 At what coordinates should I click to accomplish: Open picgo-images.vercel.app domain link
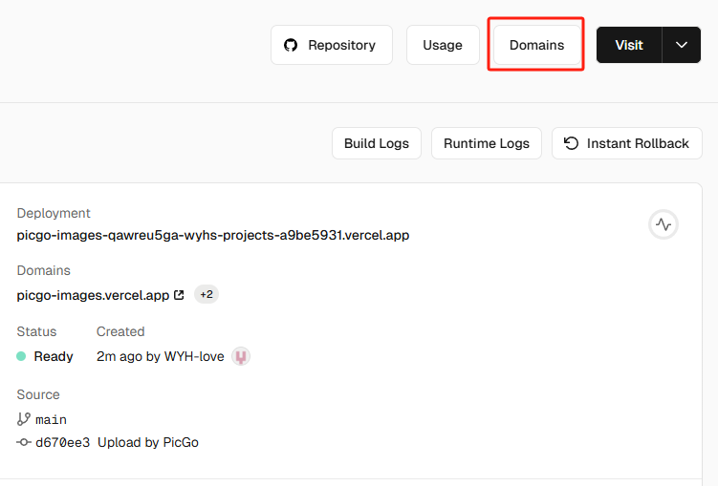coord(93,295)
